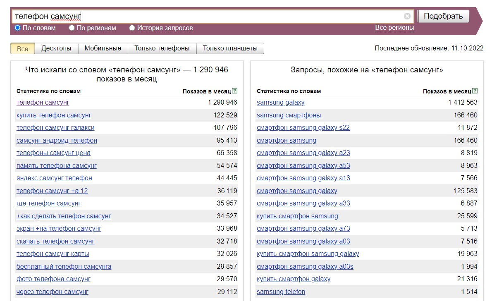Open the смартфон samsung galaxy a53 link
Viewport: 492px width, 301px height.
[303, 165]
